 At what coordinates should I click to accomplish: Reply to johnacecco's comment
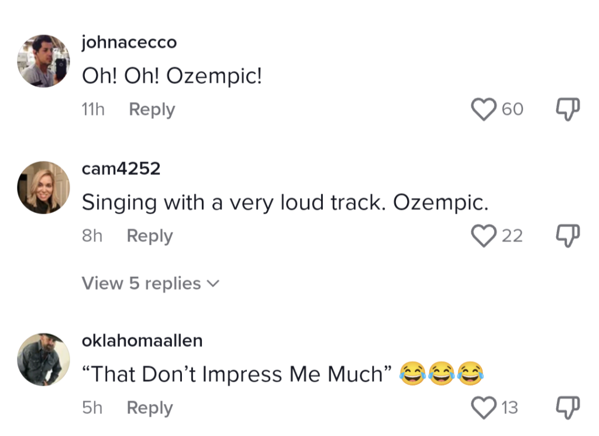pos(152,109)
